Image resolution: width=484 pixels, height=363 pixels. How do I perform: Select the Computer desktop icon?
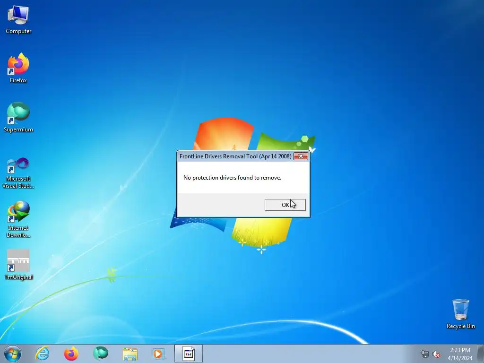pos(18,20)
